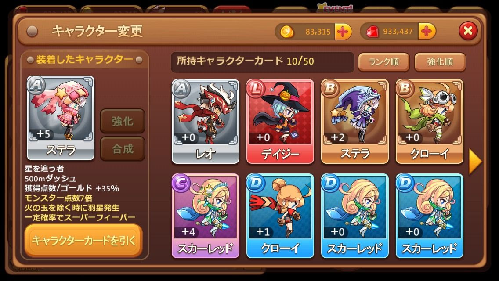Select the L-rank デイジー card

coord(280,122)
